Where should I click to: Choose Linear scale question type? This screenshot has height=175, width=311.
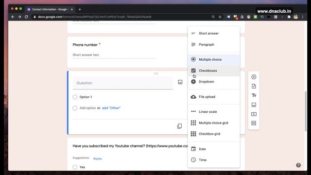click(x=214, y=112)
